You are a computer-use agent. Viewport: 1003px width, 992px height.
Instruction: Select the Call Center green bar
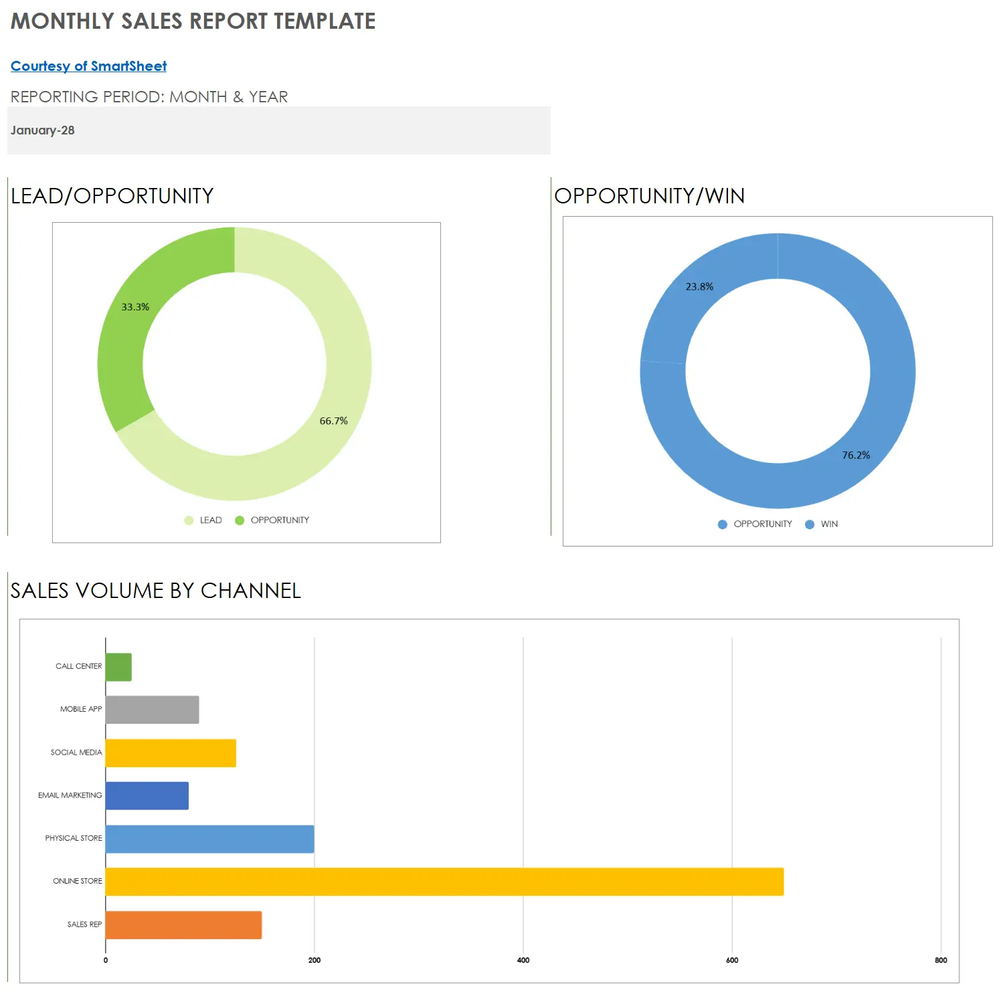click(x=118, y=668)
